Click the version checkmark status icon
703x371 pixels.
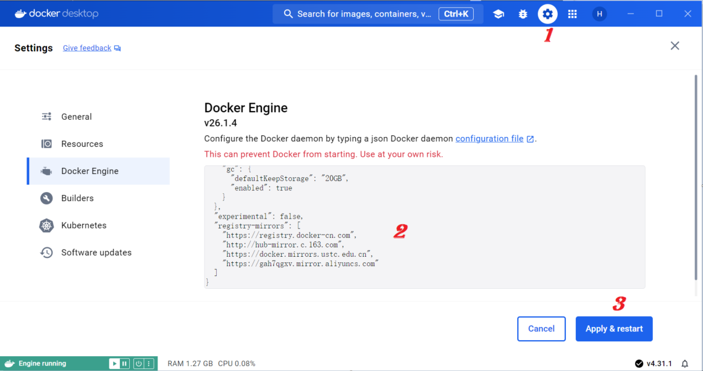click(x=639, y=364)
